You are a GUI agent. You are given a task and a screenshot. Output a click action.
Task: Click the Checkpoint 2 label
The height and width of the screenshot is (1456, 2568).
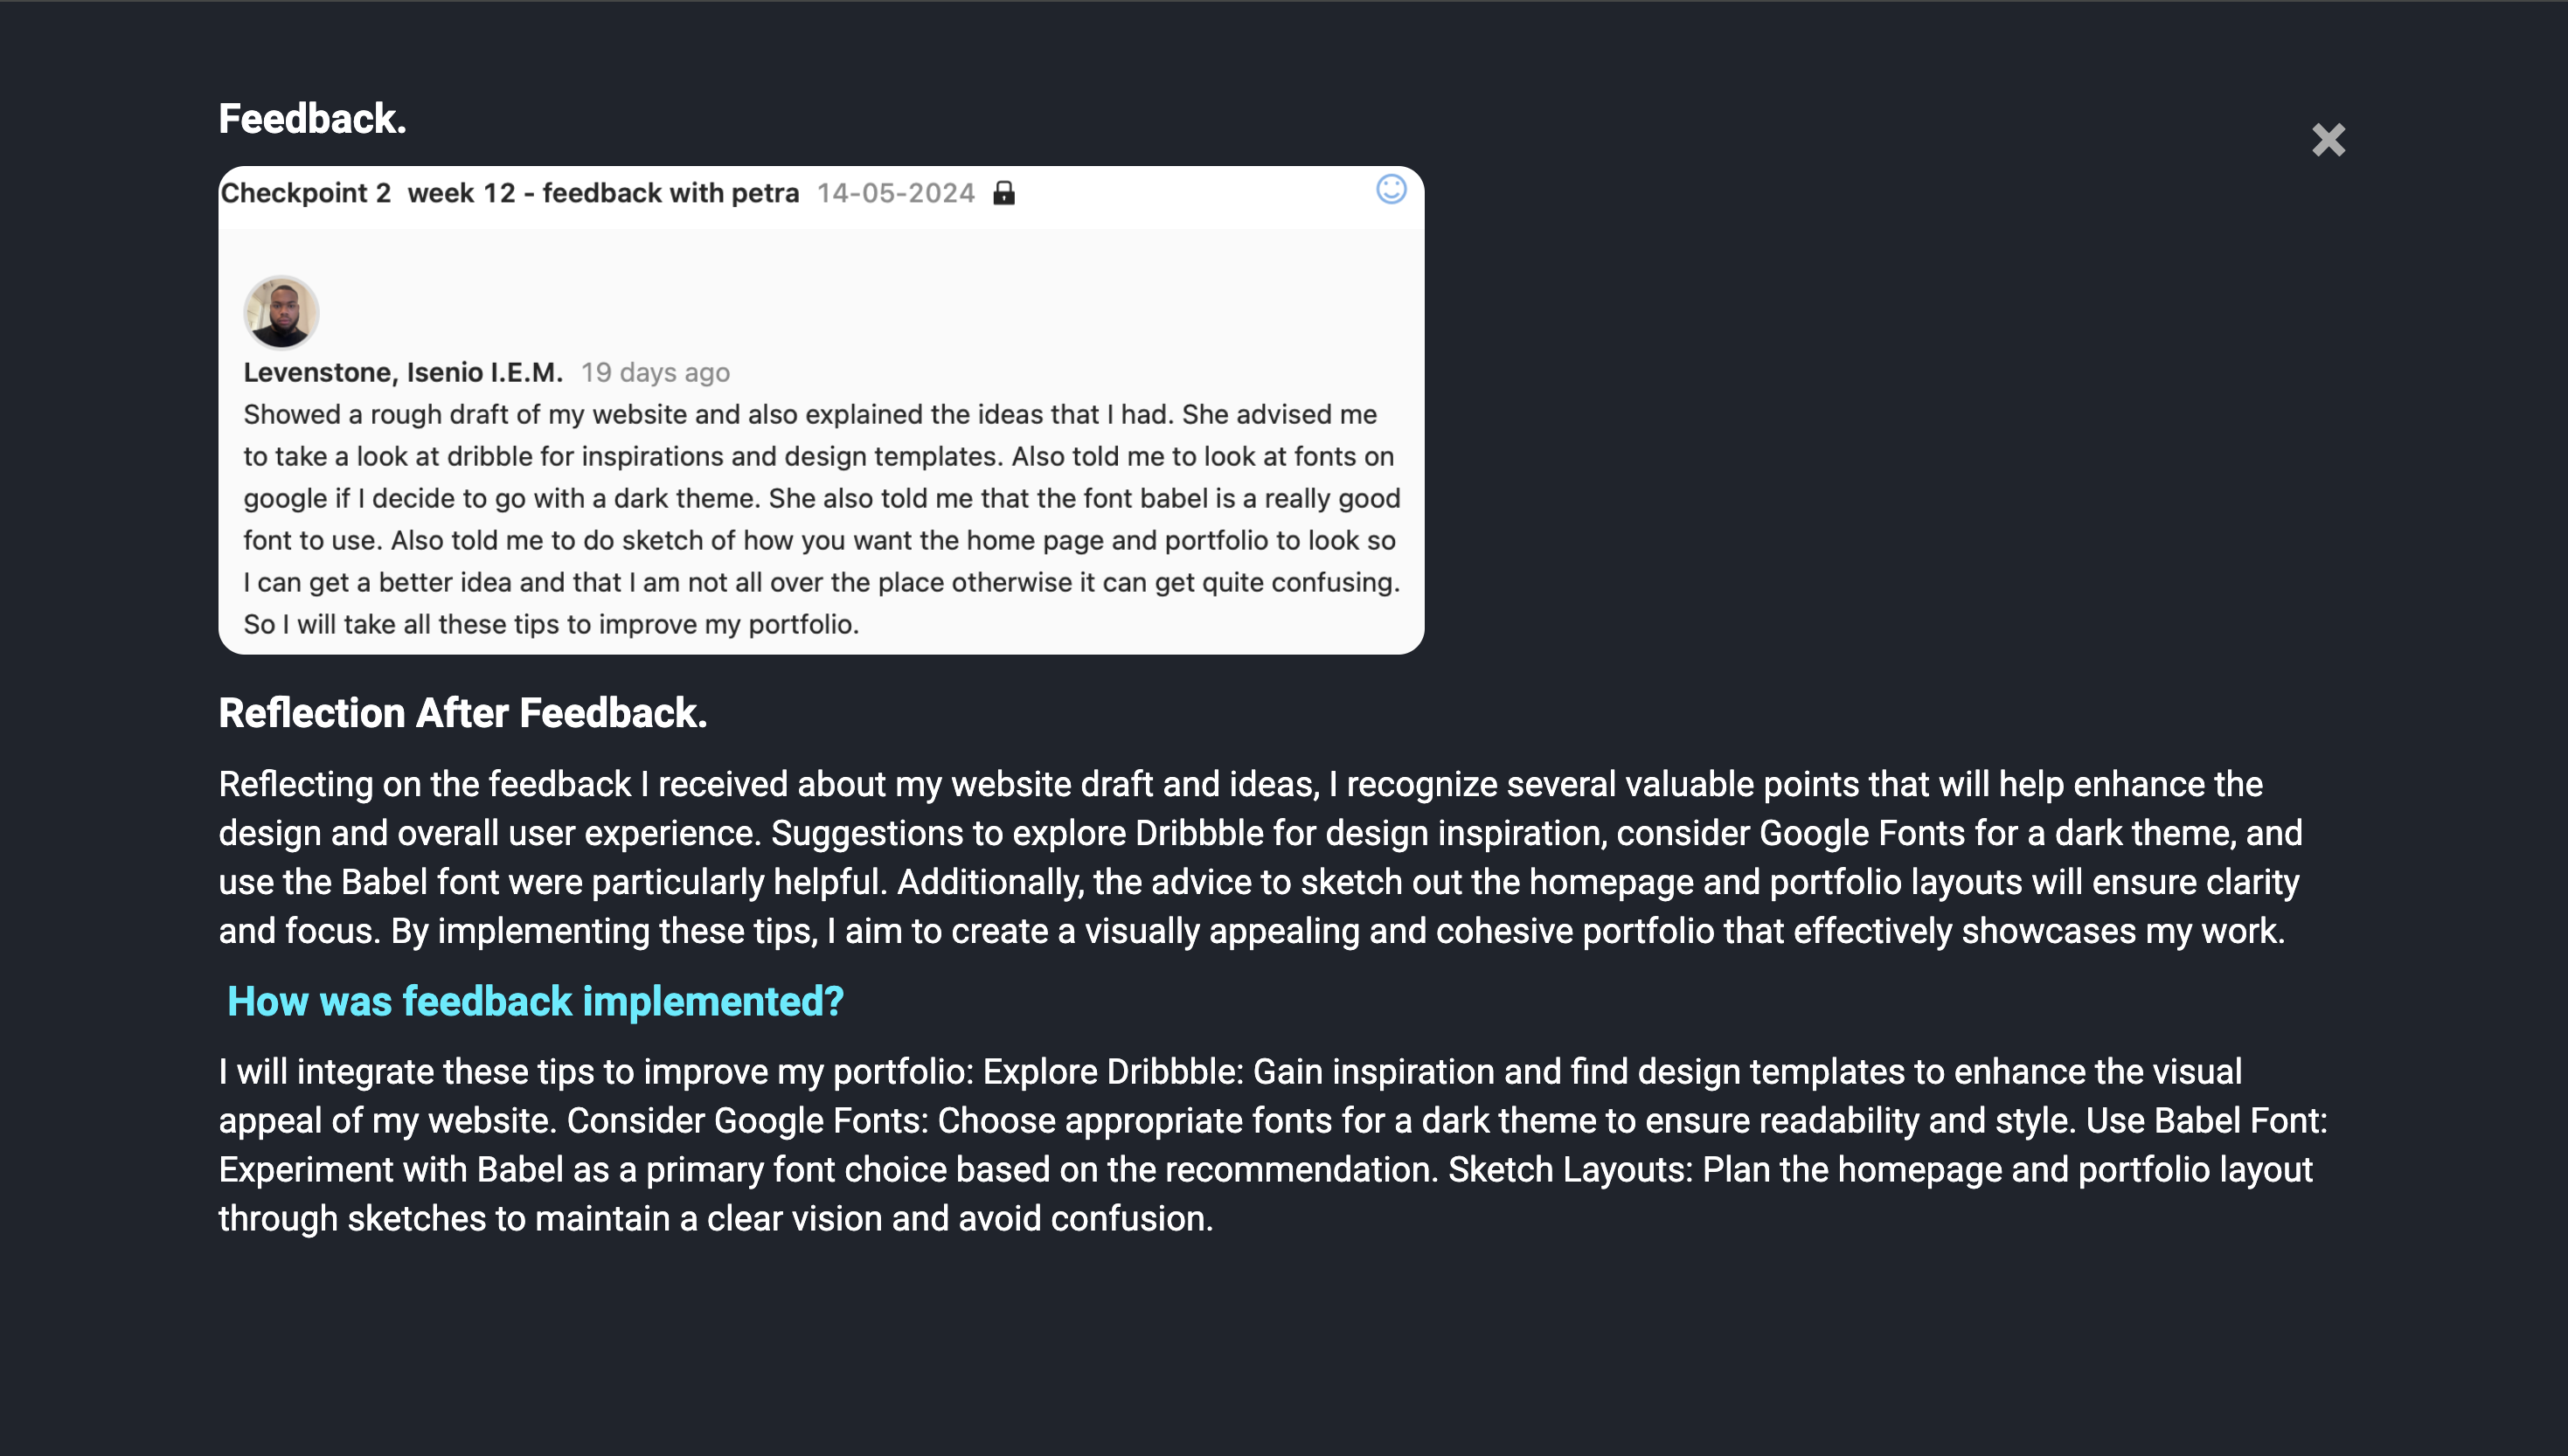[306, 193]
